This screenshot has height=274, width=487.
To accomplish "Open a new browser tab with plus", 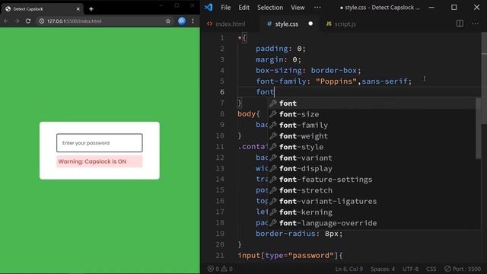I will click(91, 9).
